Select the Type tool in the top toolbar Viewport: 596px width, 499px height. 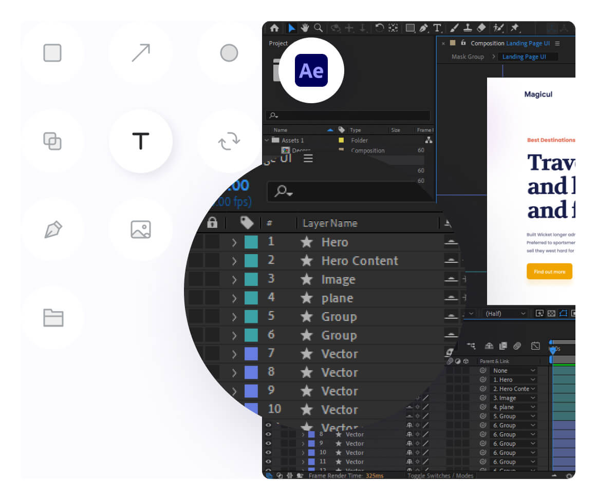point(437,28)
